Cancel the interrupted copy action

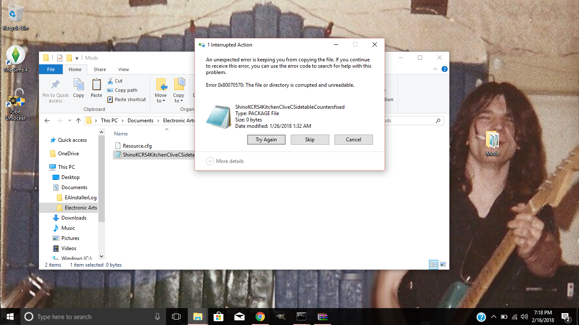(x=354, y=140)
